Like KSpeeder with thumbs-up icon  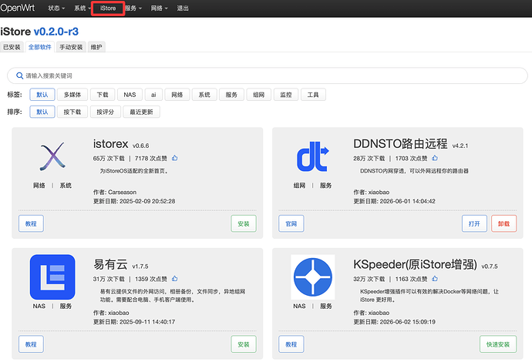(435, 279)
